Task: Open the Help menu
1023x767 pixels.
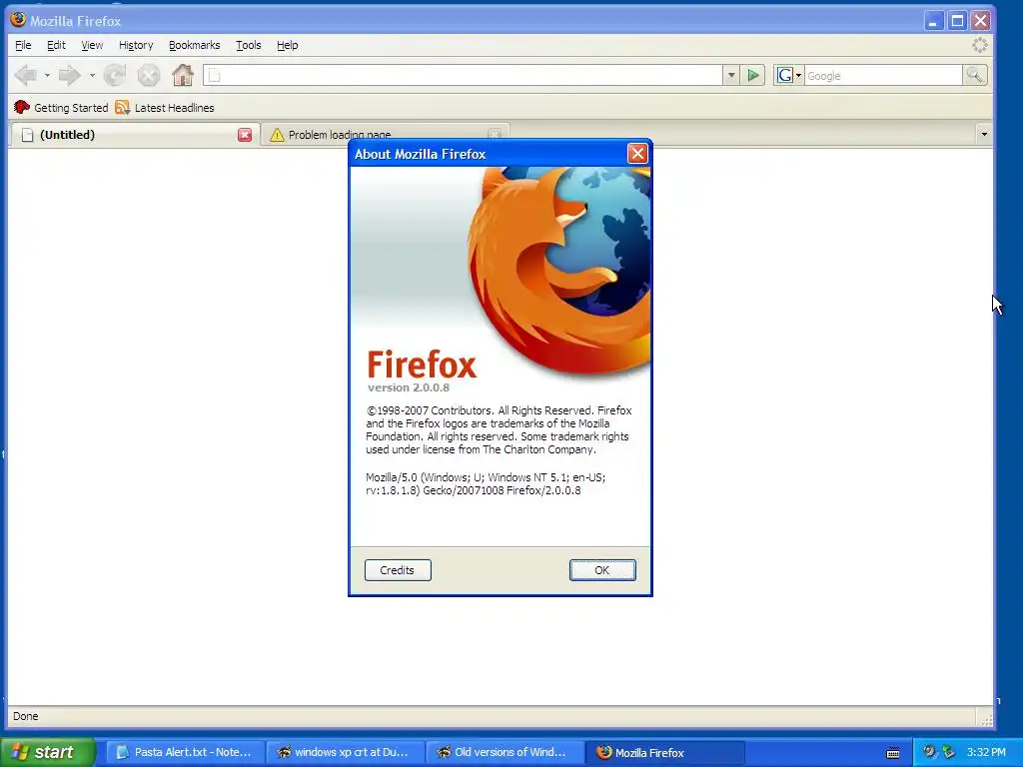Action: (x=287, y=45)
